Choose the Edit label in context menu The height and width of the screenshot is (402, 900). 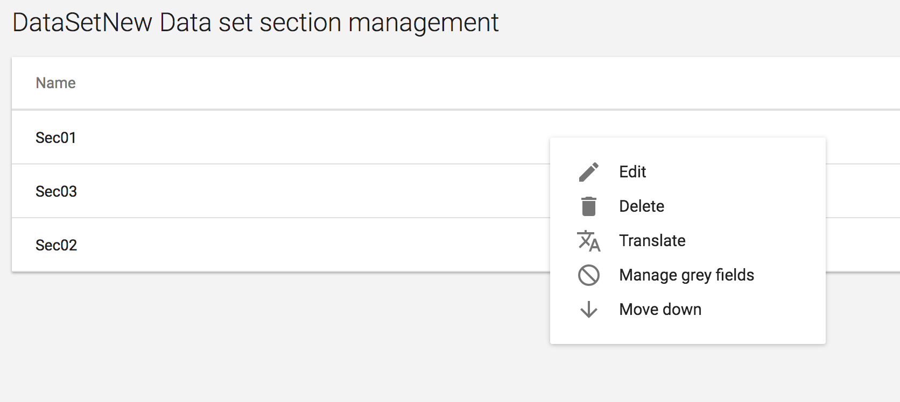pos(632,172)
